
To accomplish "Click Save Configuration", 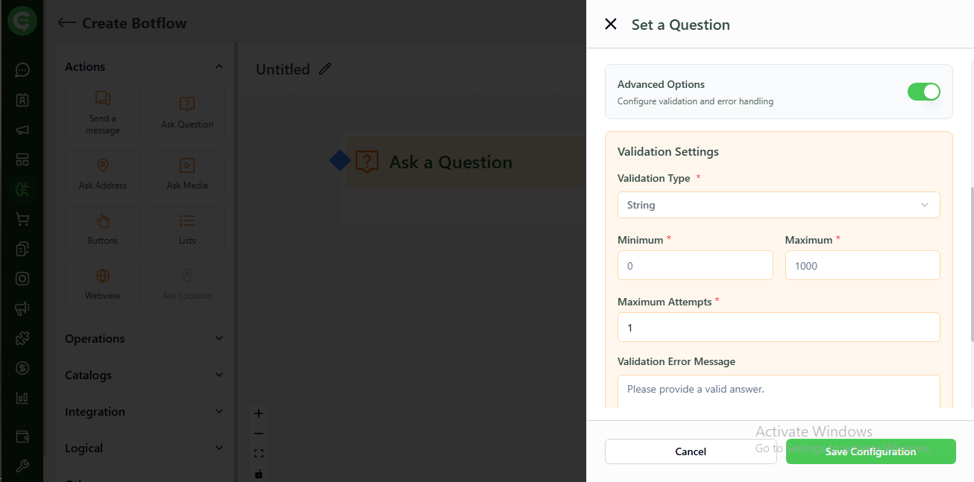I will pos(870,451).
